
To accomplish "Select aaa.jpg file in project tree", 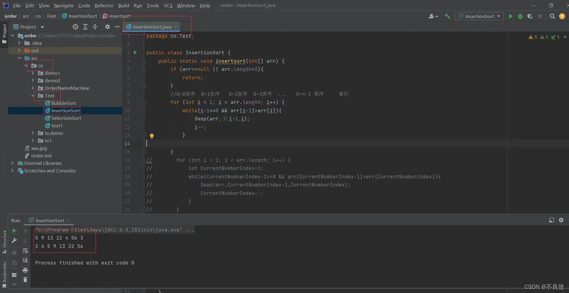I will pos(36,148).
